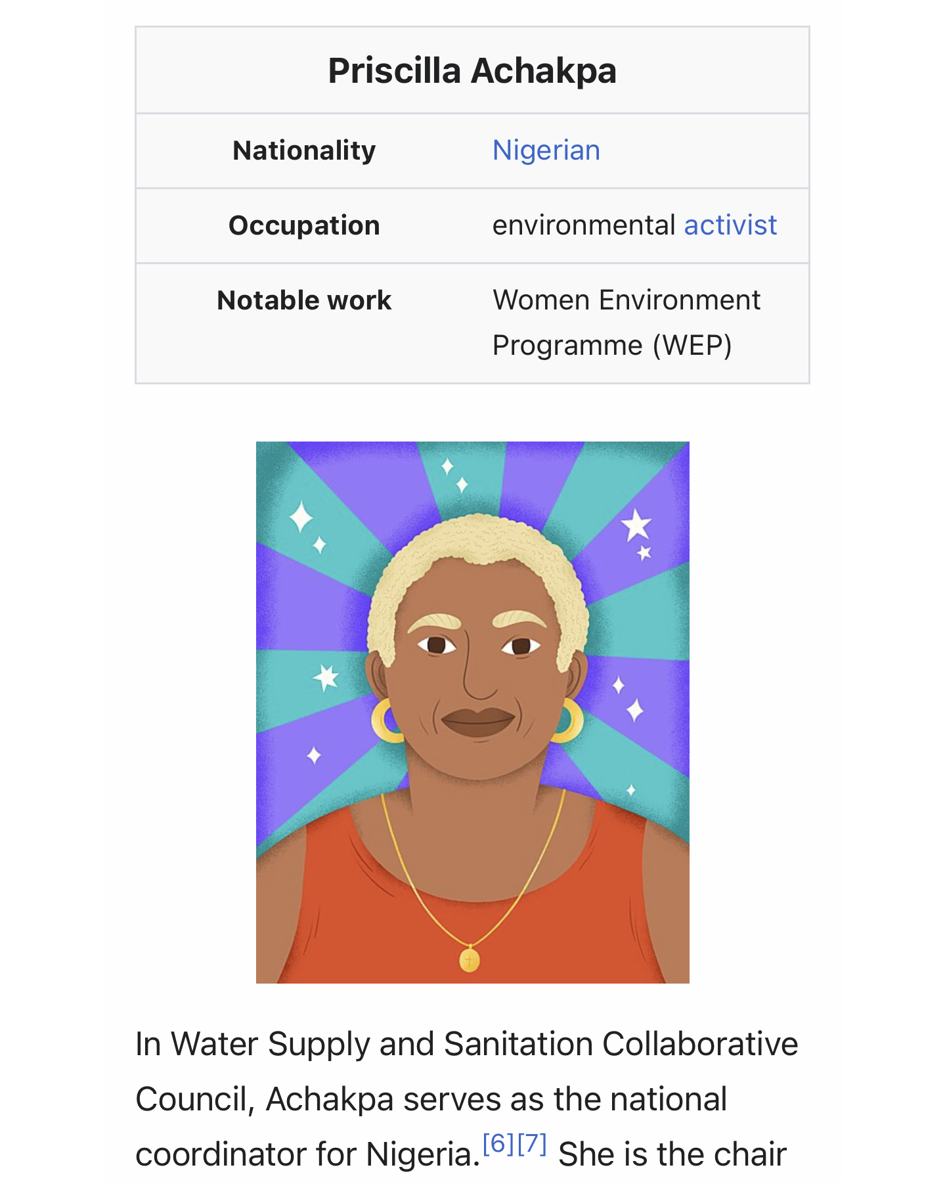The height and width of the screenshot is (1182, 945).
Task: Click the word "Nigeria." before the citations
Action: click(x=423, y=1154)
